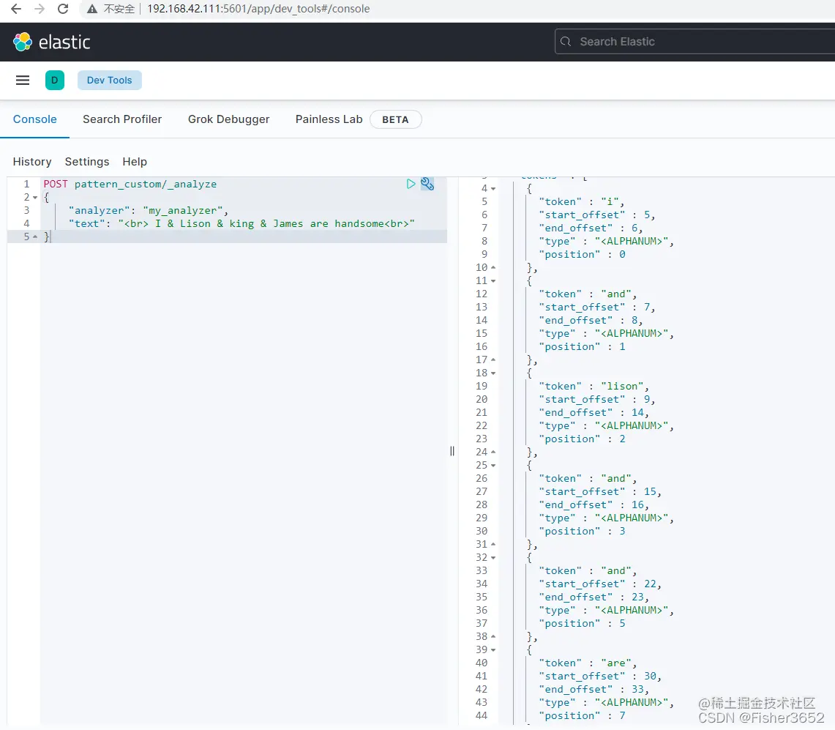Click the "end_offset" : 33 output line
835x730 pixels.
[594, 689]
